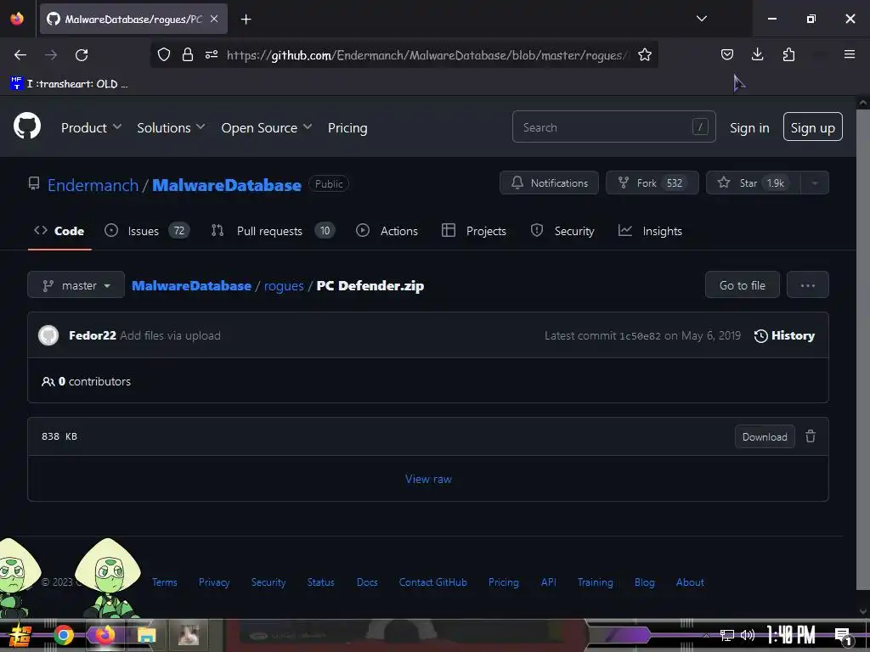Screen dimensions: 870x652
Task: Open the repository Security tab
Action: (x=562, y=231)
